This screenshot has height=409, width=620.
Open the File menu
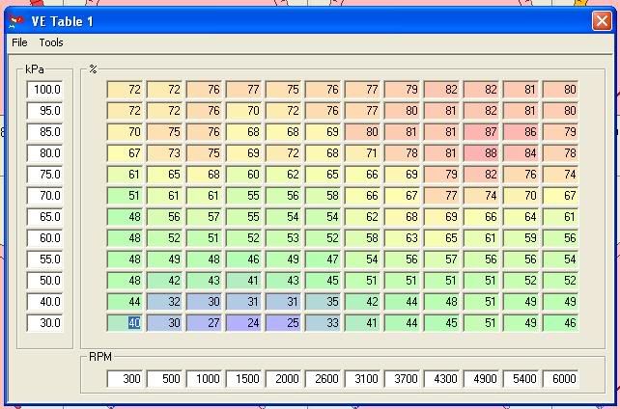19,42
